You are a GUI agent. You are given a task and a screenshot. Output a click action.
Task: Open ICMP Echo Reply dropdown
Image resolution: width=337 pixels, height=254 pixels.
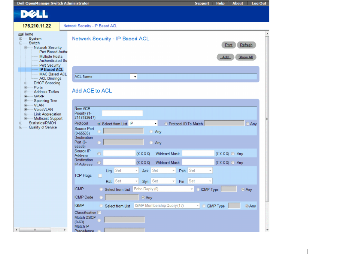(163, 189)
